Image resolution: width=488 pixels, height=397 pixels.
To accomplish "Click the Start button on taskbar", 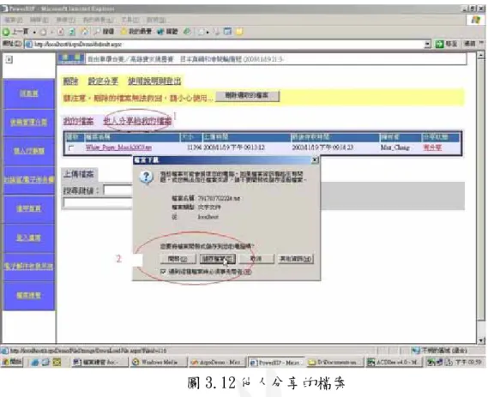I will pos(12,362).
